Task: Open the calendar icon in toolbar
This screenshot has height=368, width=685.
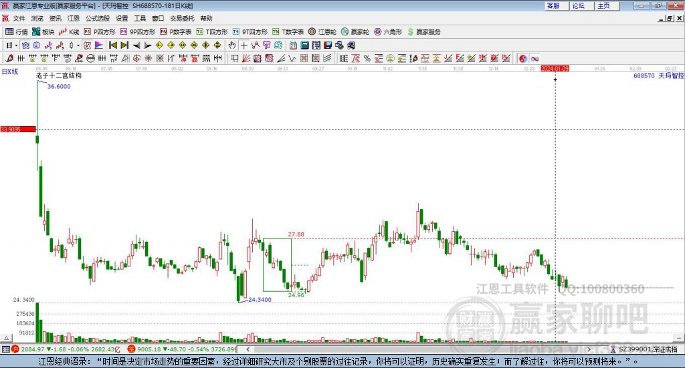Action: tap(293, 45)
